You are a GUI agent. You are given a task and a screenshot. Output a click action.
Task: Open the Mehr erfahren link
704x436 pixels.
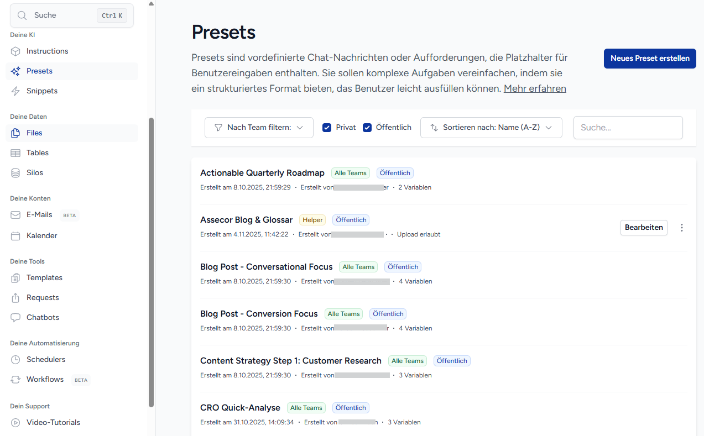tap(534, 88)
